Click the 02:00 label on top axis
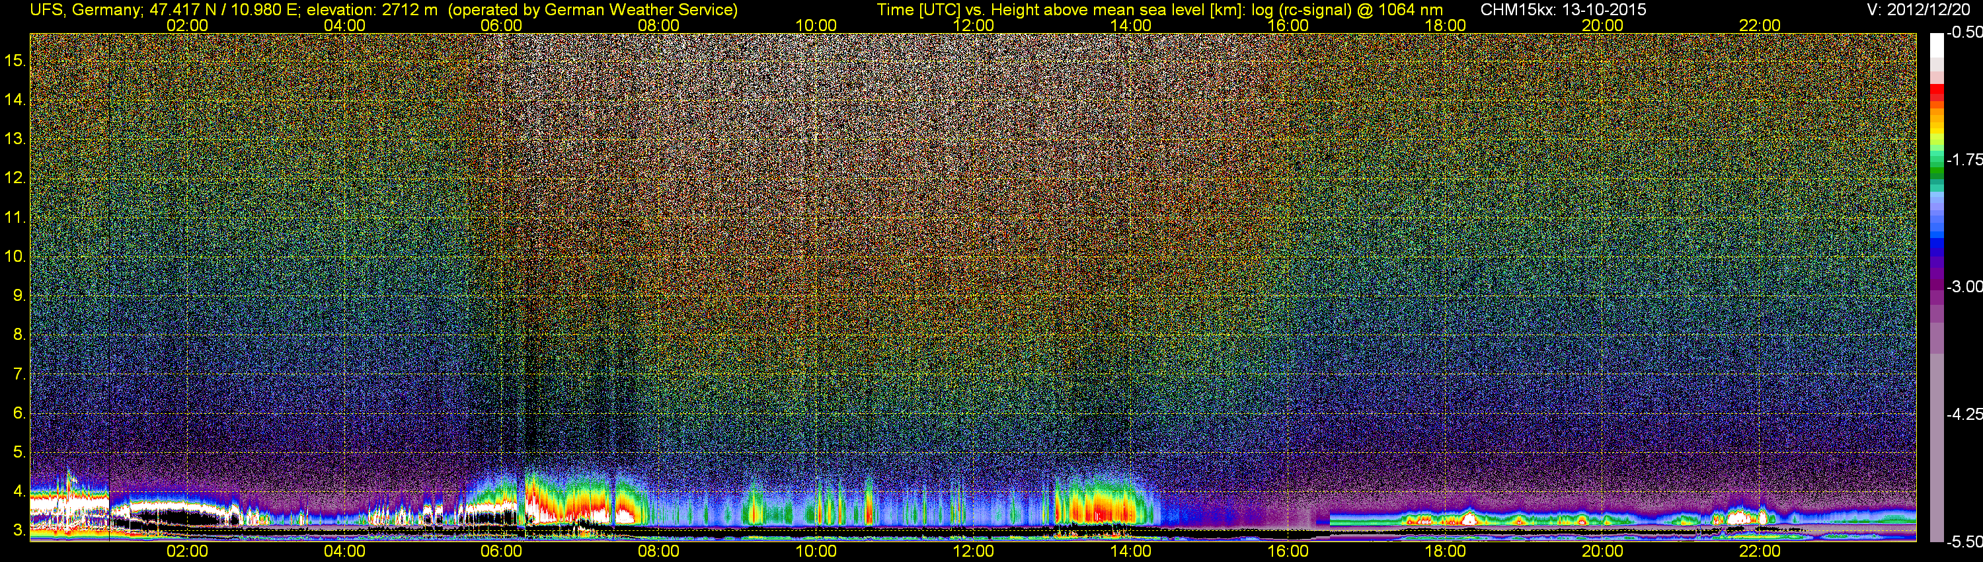Viewport: 1983px width, 562px height. 188,25
